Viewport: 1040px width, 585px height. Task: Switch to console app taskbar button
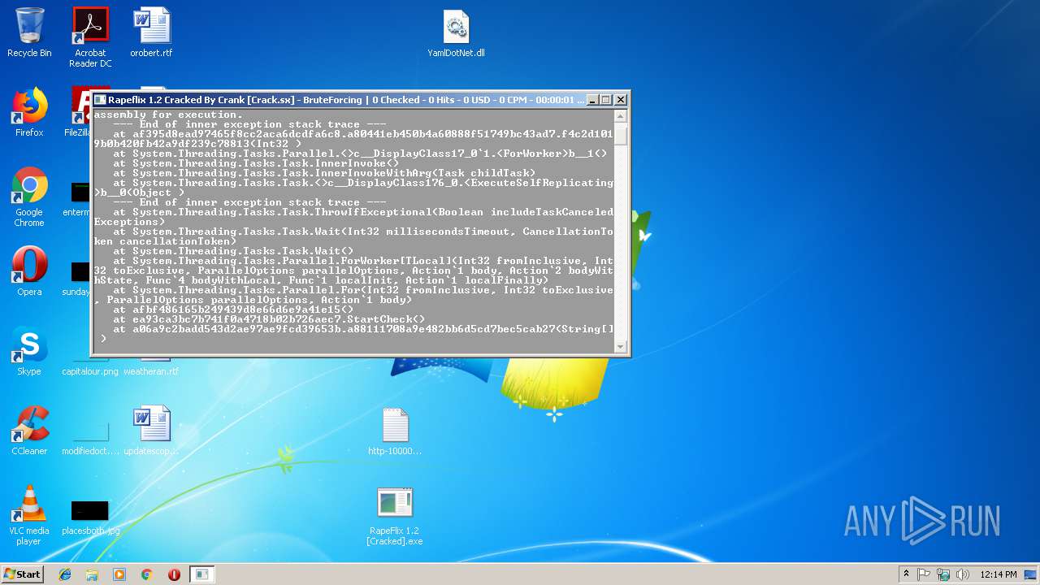(x=201, y=574)
